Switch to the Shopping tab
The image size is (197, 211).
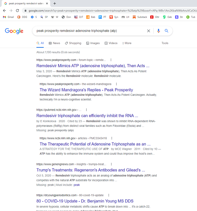[73, 43]
